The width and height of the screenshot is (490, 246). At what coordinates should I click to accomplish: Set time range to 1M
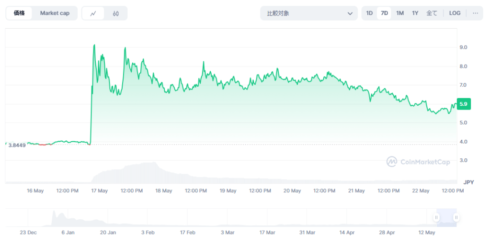400,13
